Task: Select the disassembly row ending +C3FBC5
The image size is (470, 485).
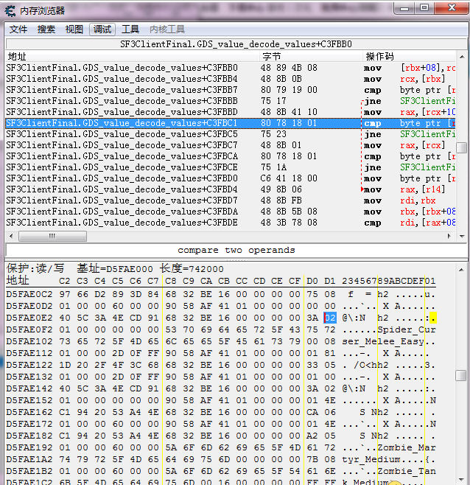Action: (x=231, y=134)
